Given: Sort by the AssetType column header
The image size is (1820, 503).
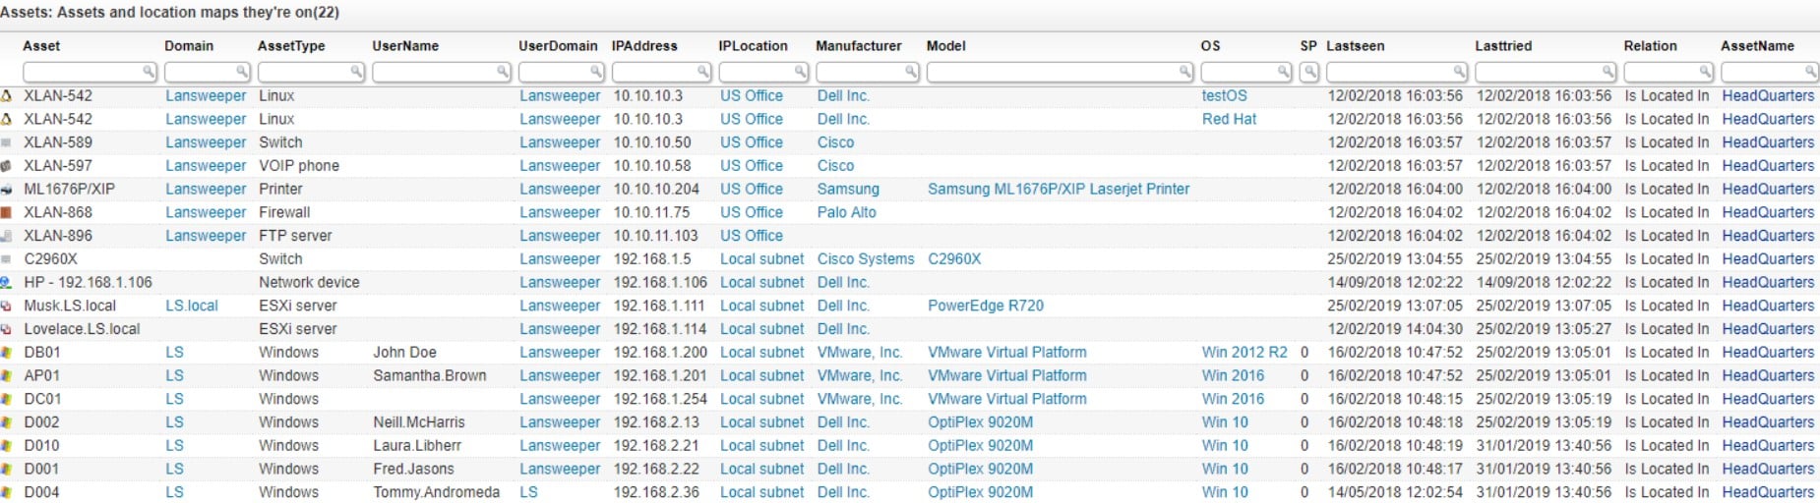Looking at the screenshot, I should (291, 46).
